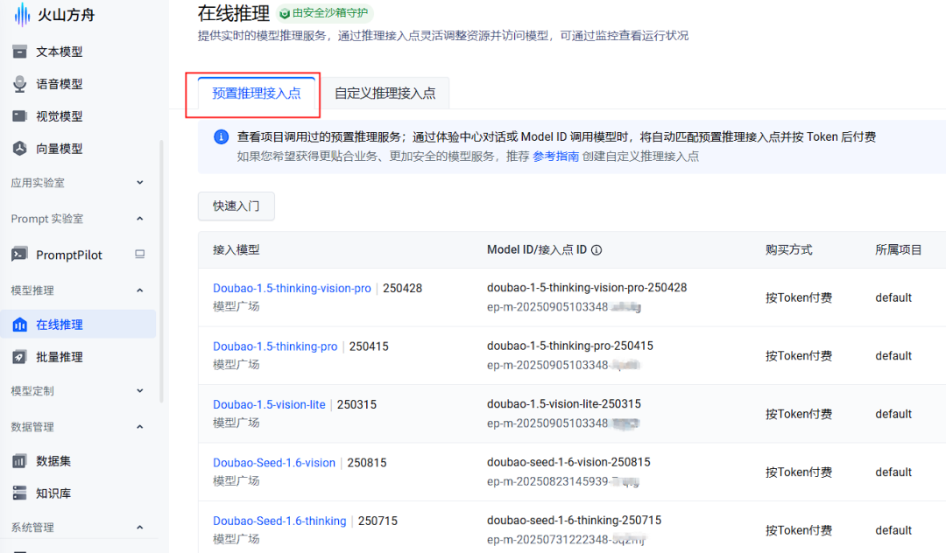
Task: Click info icon beside Model ID/接入点 ID
Action: [x=597, y=250]
